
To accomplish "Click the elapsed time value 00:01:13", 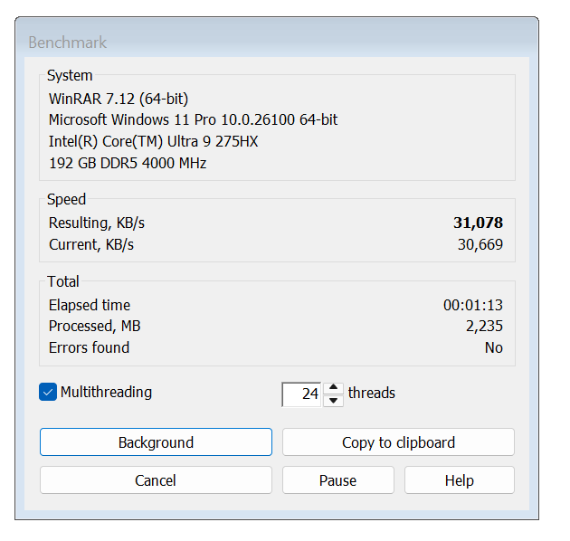I will click(x=473, y=305).
